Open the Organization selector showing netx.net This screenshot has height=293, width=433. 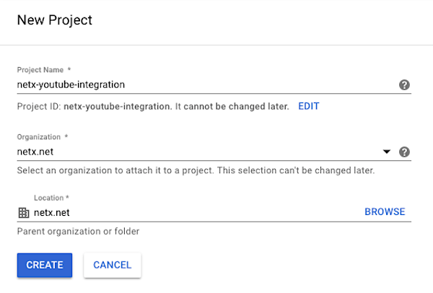195,152
